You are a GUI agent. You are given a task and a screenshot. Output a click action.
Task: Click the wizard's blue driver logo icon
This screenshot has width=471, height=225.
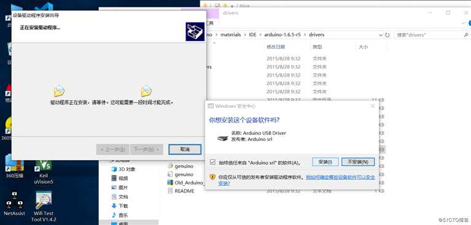coord(195,31)
